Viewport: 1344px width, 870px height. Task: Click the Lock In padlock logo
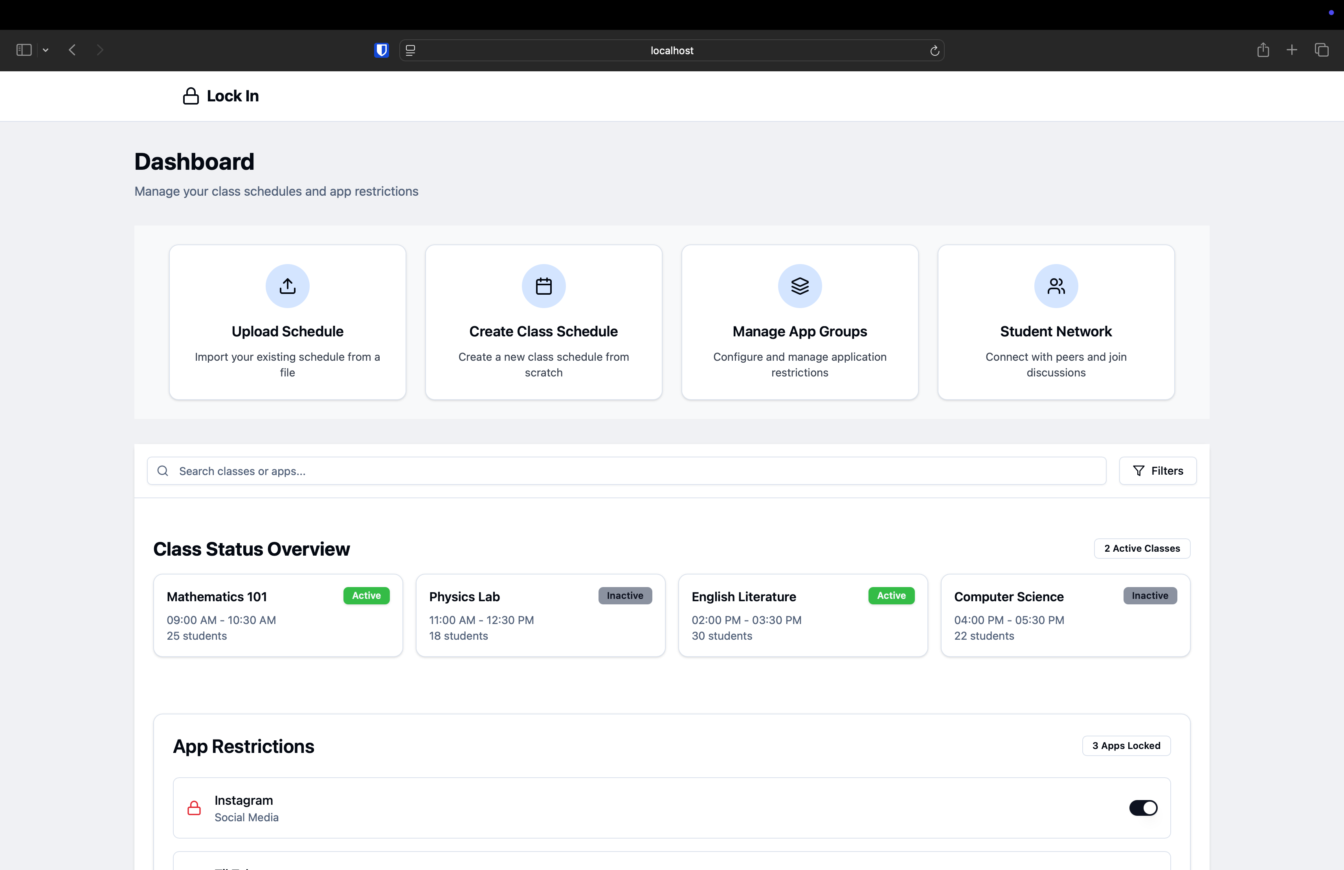click(191, 96)
